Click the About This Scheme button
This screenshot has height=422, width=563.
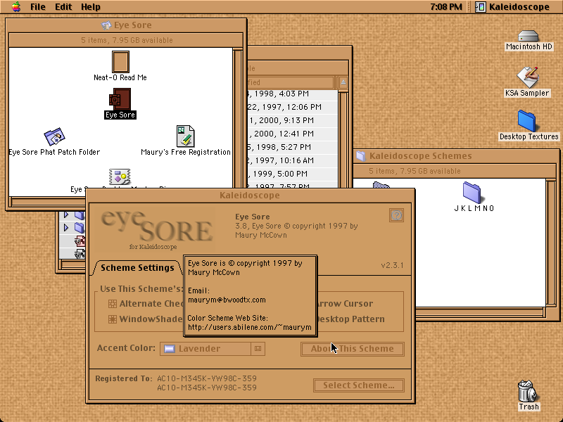(x=353, y=349)
